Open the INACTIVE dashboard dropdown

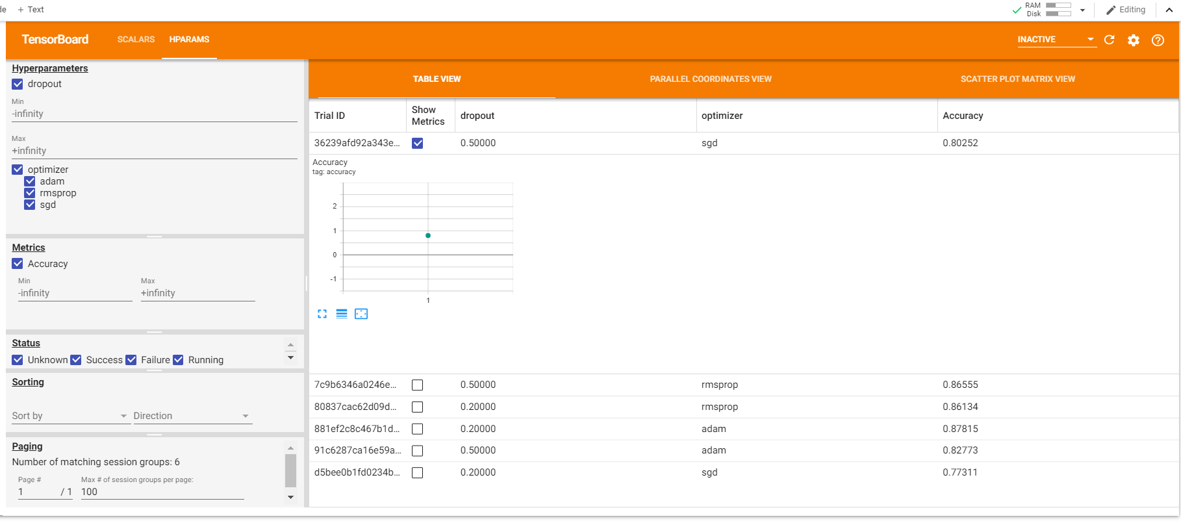[x=1056, y=40]
